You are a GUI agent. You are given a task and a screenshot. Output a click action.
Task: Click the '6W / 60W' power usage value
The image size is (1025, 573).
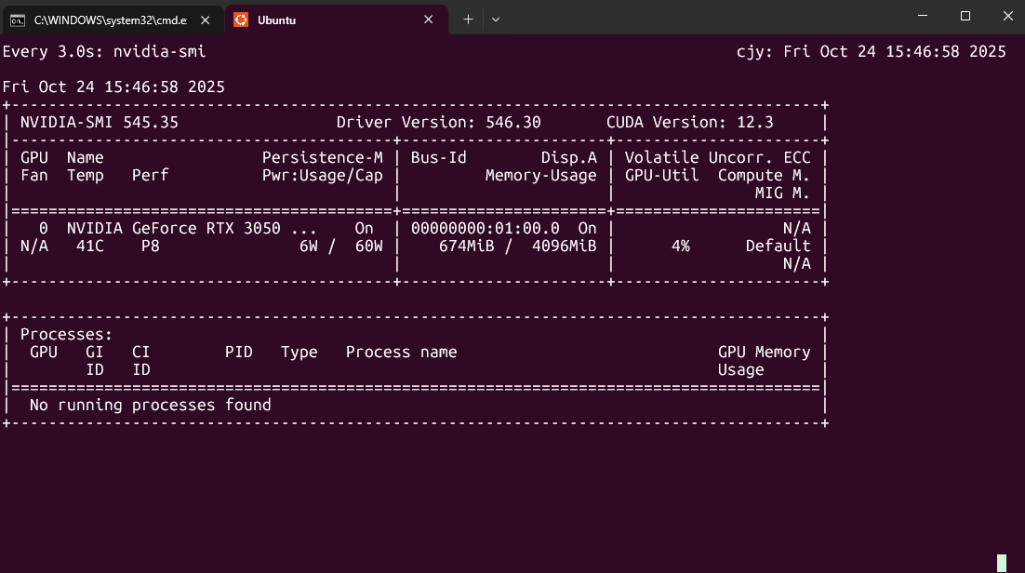coord(341,246)
